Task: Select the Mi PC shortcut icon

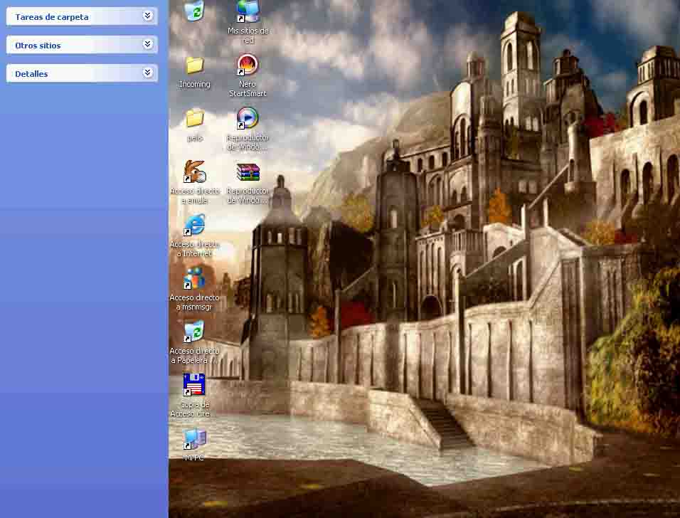Action: 194,438
